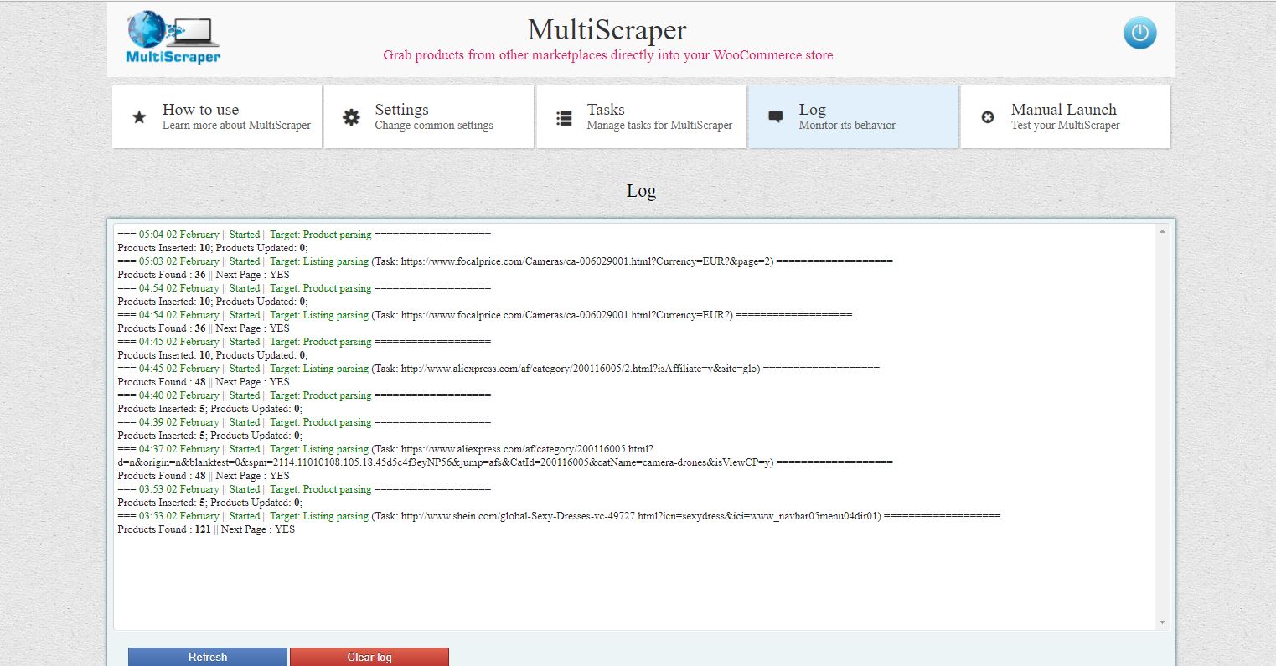
Task: Switch to the Tasks tab
Action: [642, 116]
